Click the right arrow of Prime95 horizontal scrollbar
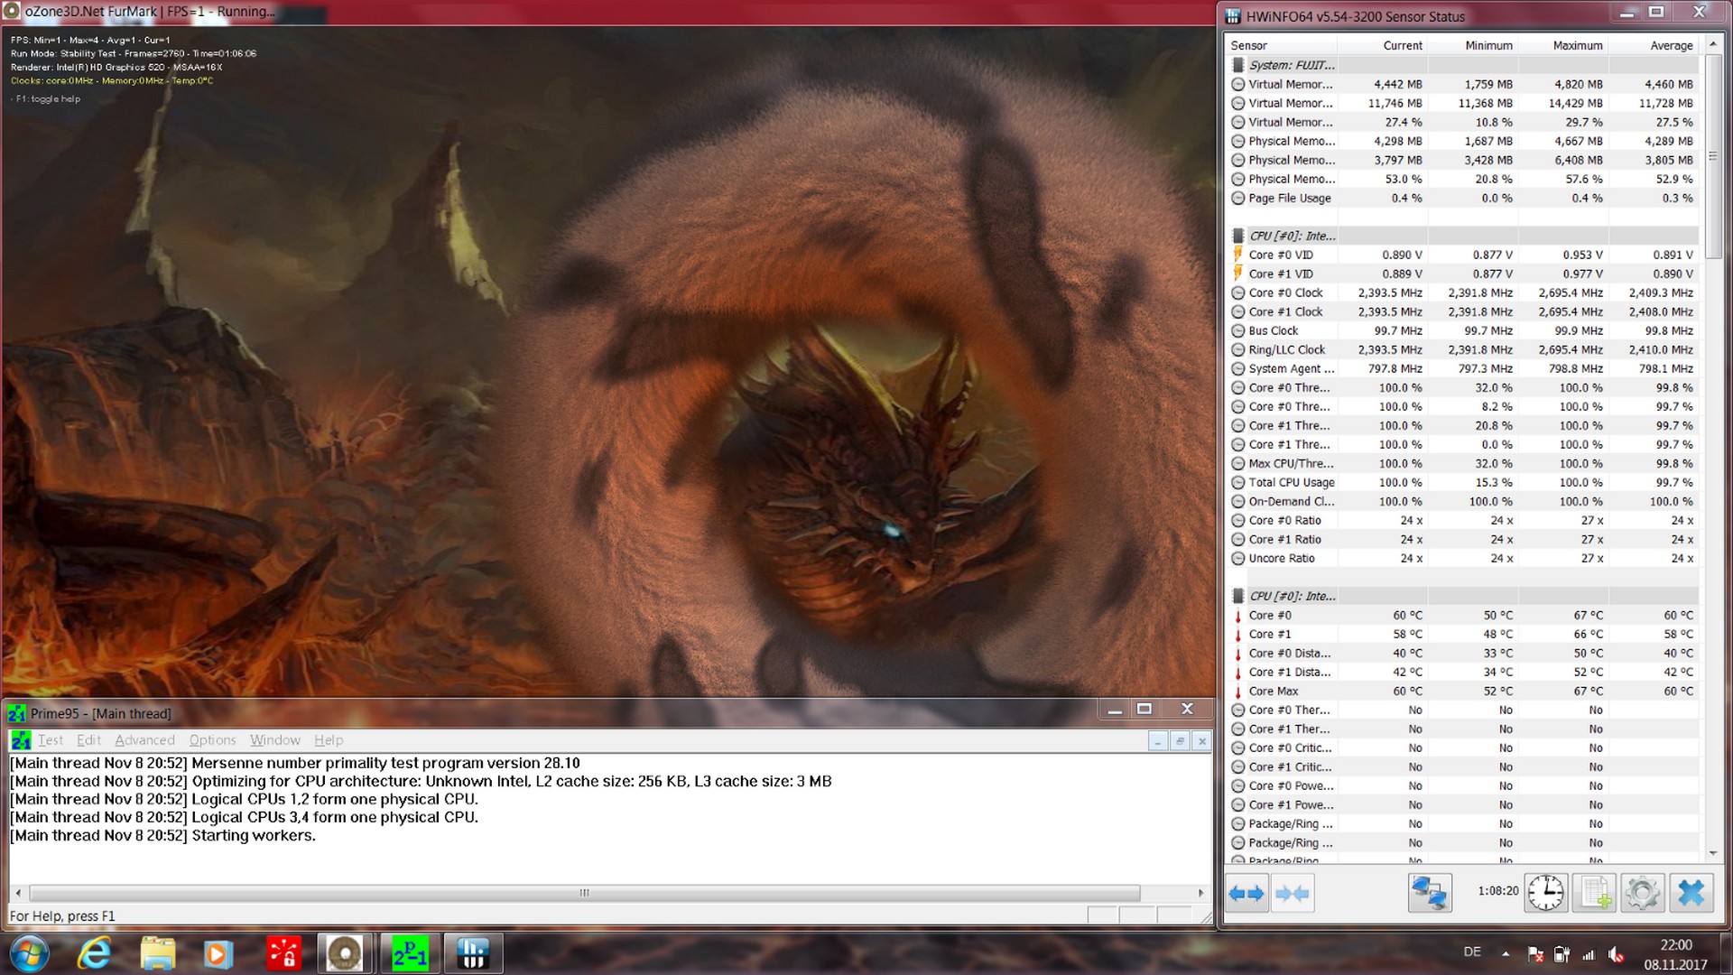The height and width of the screenshot is (975, 1733). (1200, 893)
